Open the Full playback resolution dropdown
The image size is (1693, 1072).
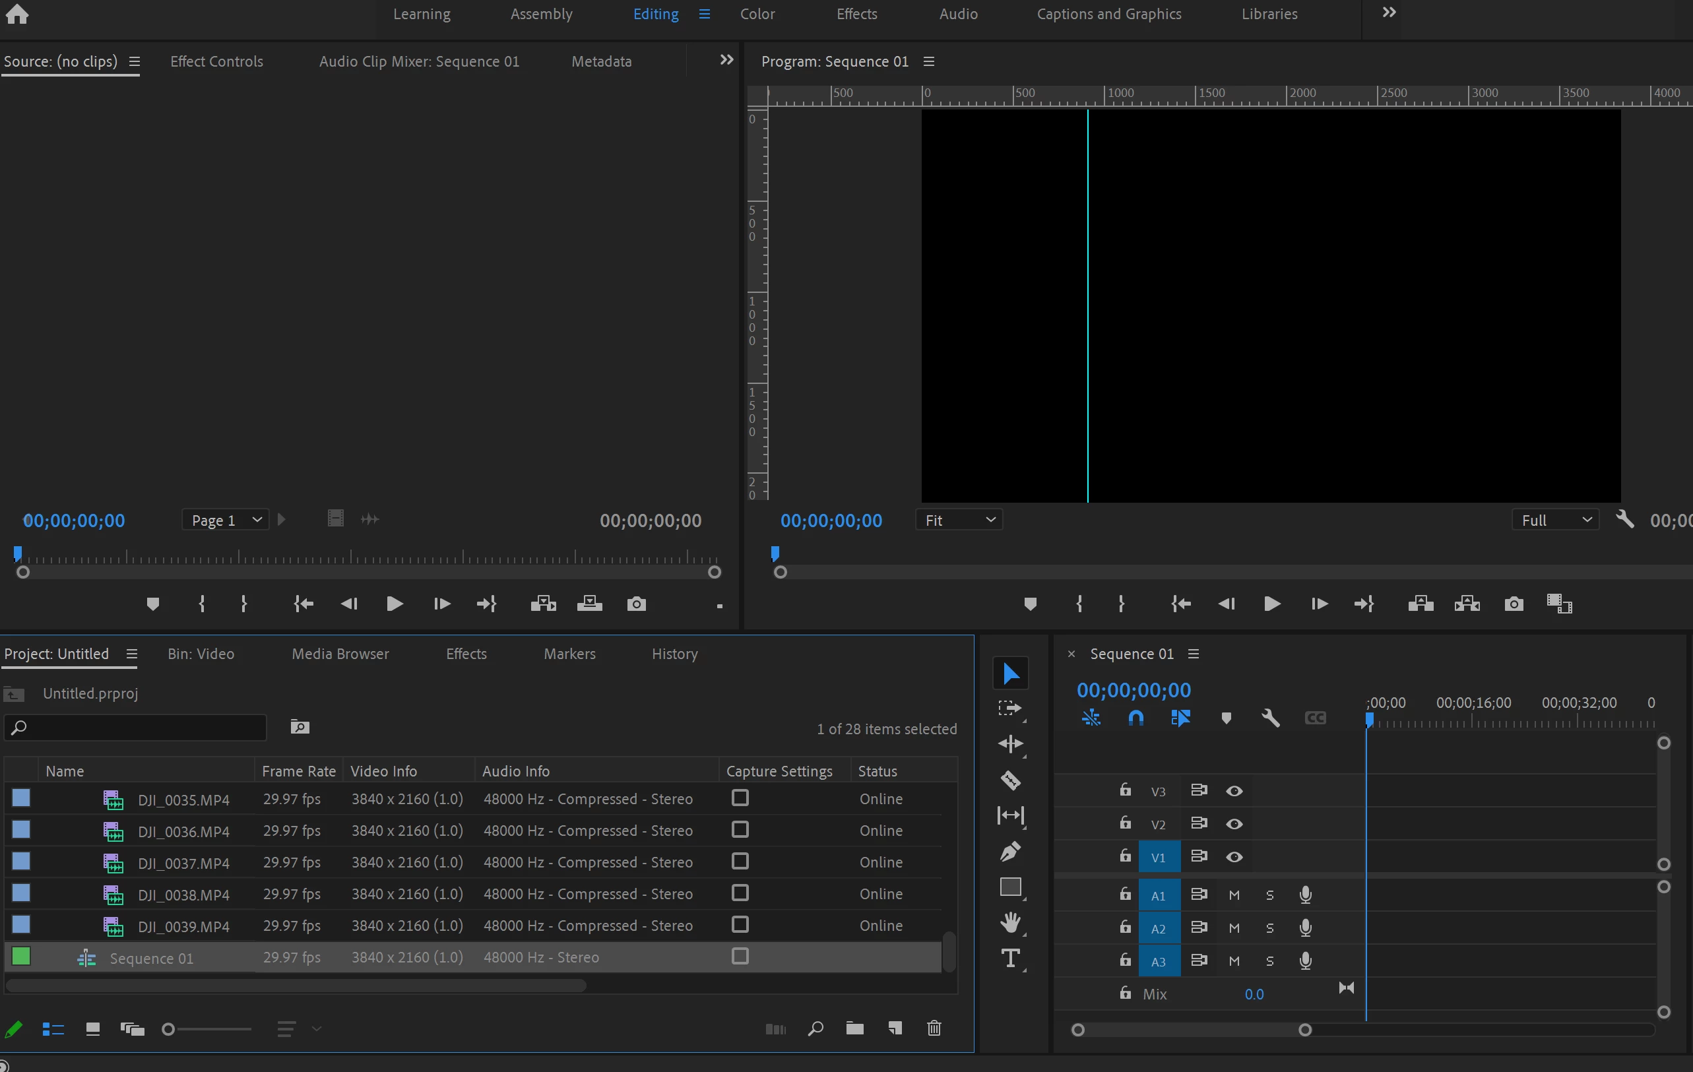click(x=1555, y=520)
